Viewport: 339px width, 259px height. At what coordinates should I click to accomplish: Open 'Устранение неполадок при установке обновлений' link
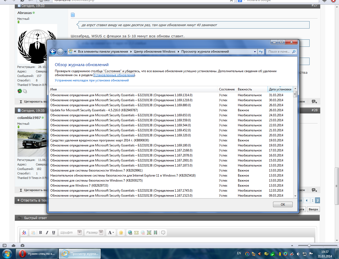click(x=92, y=80)
